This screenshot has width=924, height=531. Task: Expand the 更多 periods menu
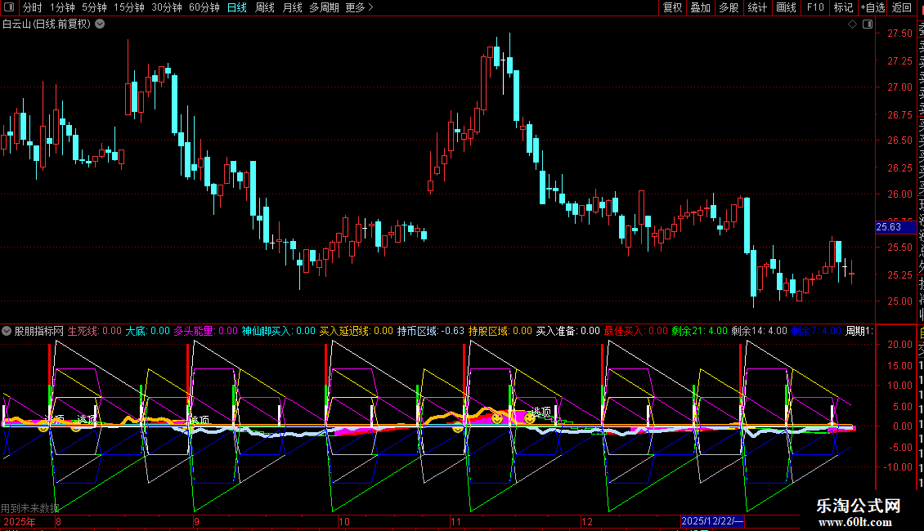[360, 7]
